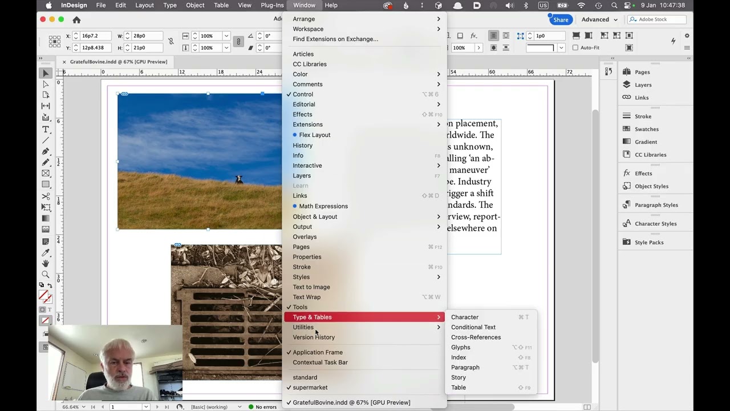This screenshot has width=730, height=411.
Task: Click the Apply None swatch button
Action: pos(46,321)
